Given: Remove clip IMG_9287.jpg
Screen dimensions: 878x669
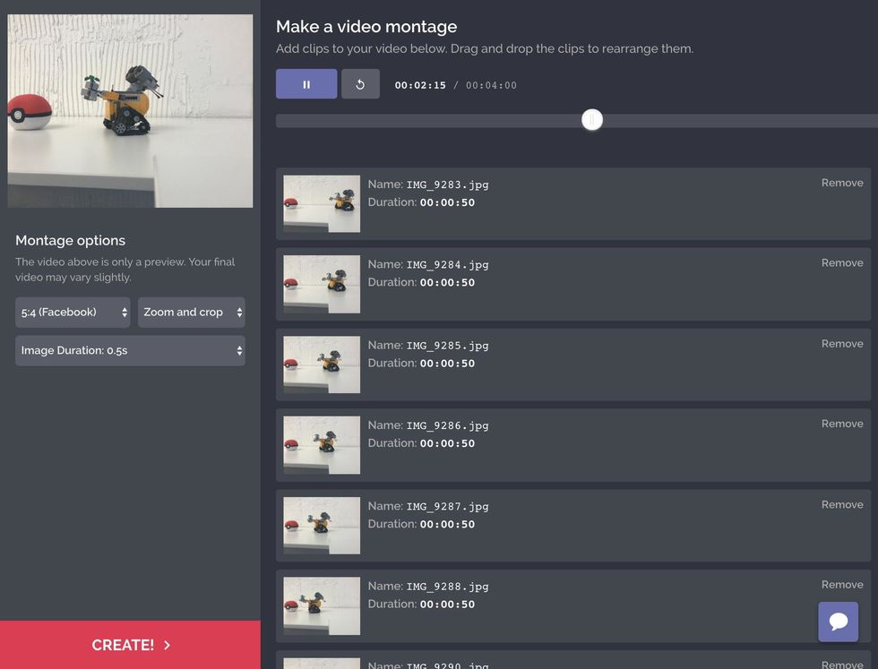Looking at the screenshot, I should 842,504.
